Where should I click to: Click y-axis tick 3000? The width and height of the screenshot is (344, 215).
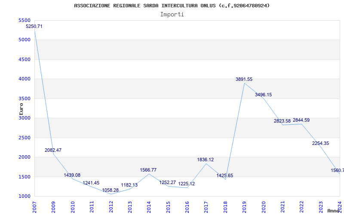pos(25,118)
